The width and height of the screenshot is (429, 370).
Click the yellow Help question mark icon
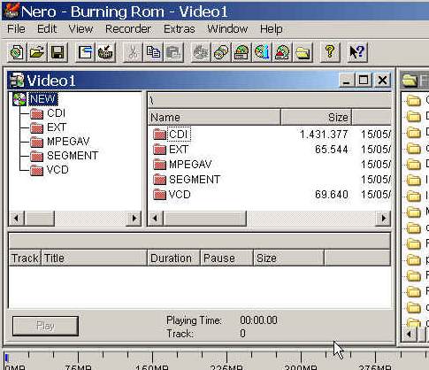330,52
